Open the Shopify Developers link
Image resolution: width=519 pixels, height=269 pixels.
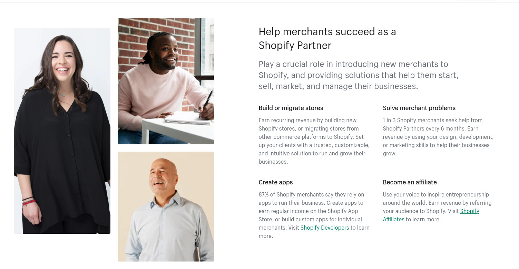(324, 228)
